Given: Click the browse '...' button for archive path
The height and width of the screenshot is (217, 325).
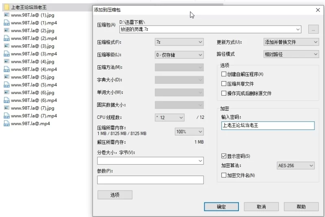Looking at the screenshot, I should pos(313,29).
